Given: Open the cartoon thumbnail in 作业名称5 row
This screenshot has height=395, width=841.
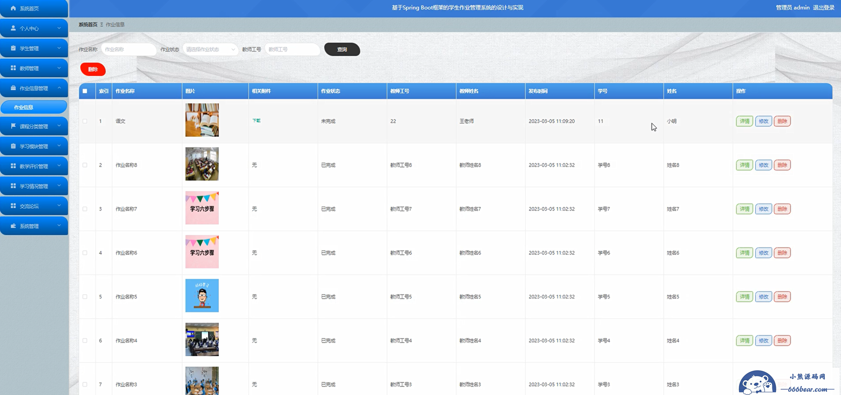Looking at the screenshot, I should (202, 296).
